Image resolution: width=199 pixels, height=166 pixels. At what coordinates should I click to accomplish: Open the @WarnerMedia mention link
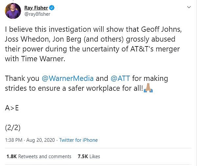click(x=68, y=79)
